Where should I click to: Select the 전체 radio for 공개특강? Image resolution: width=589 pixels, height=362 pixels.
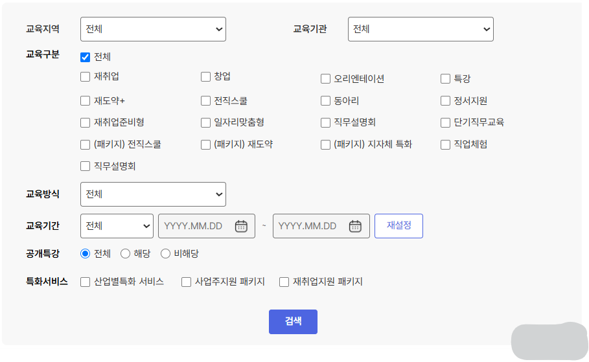[86, 254]
